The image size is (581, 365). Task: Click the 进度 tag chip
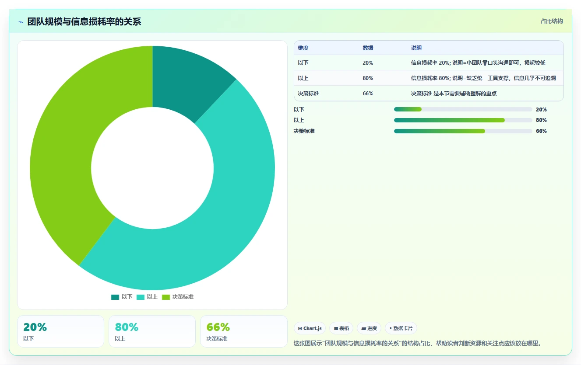pyautogui.click(x=369, y=328)
